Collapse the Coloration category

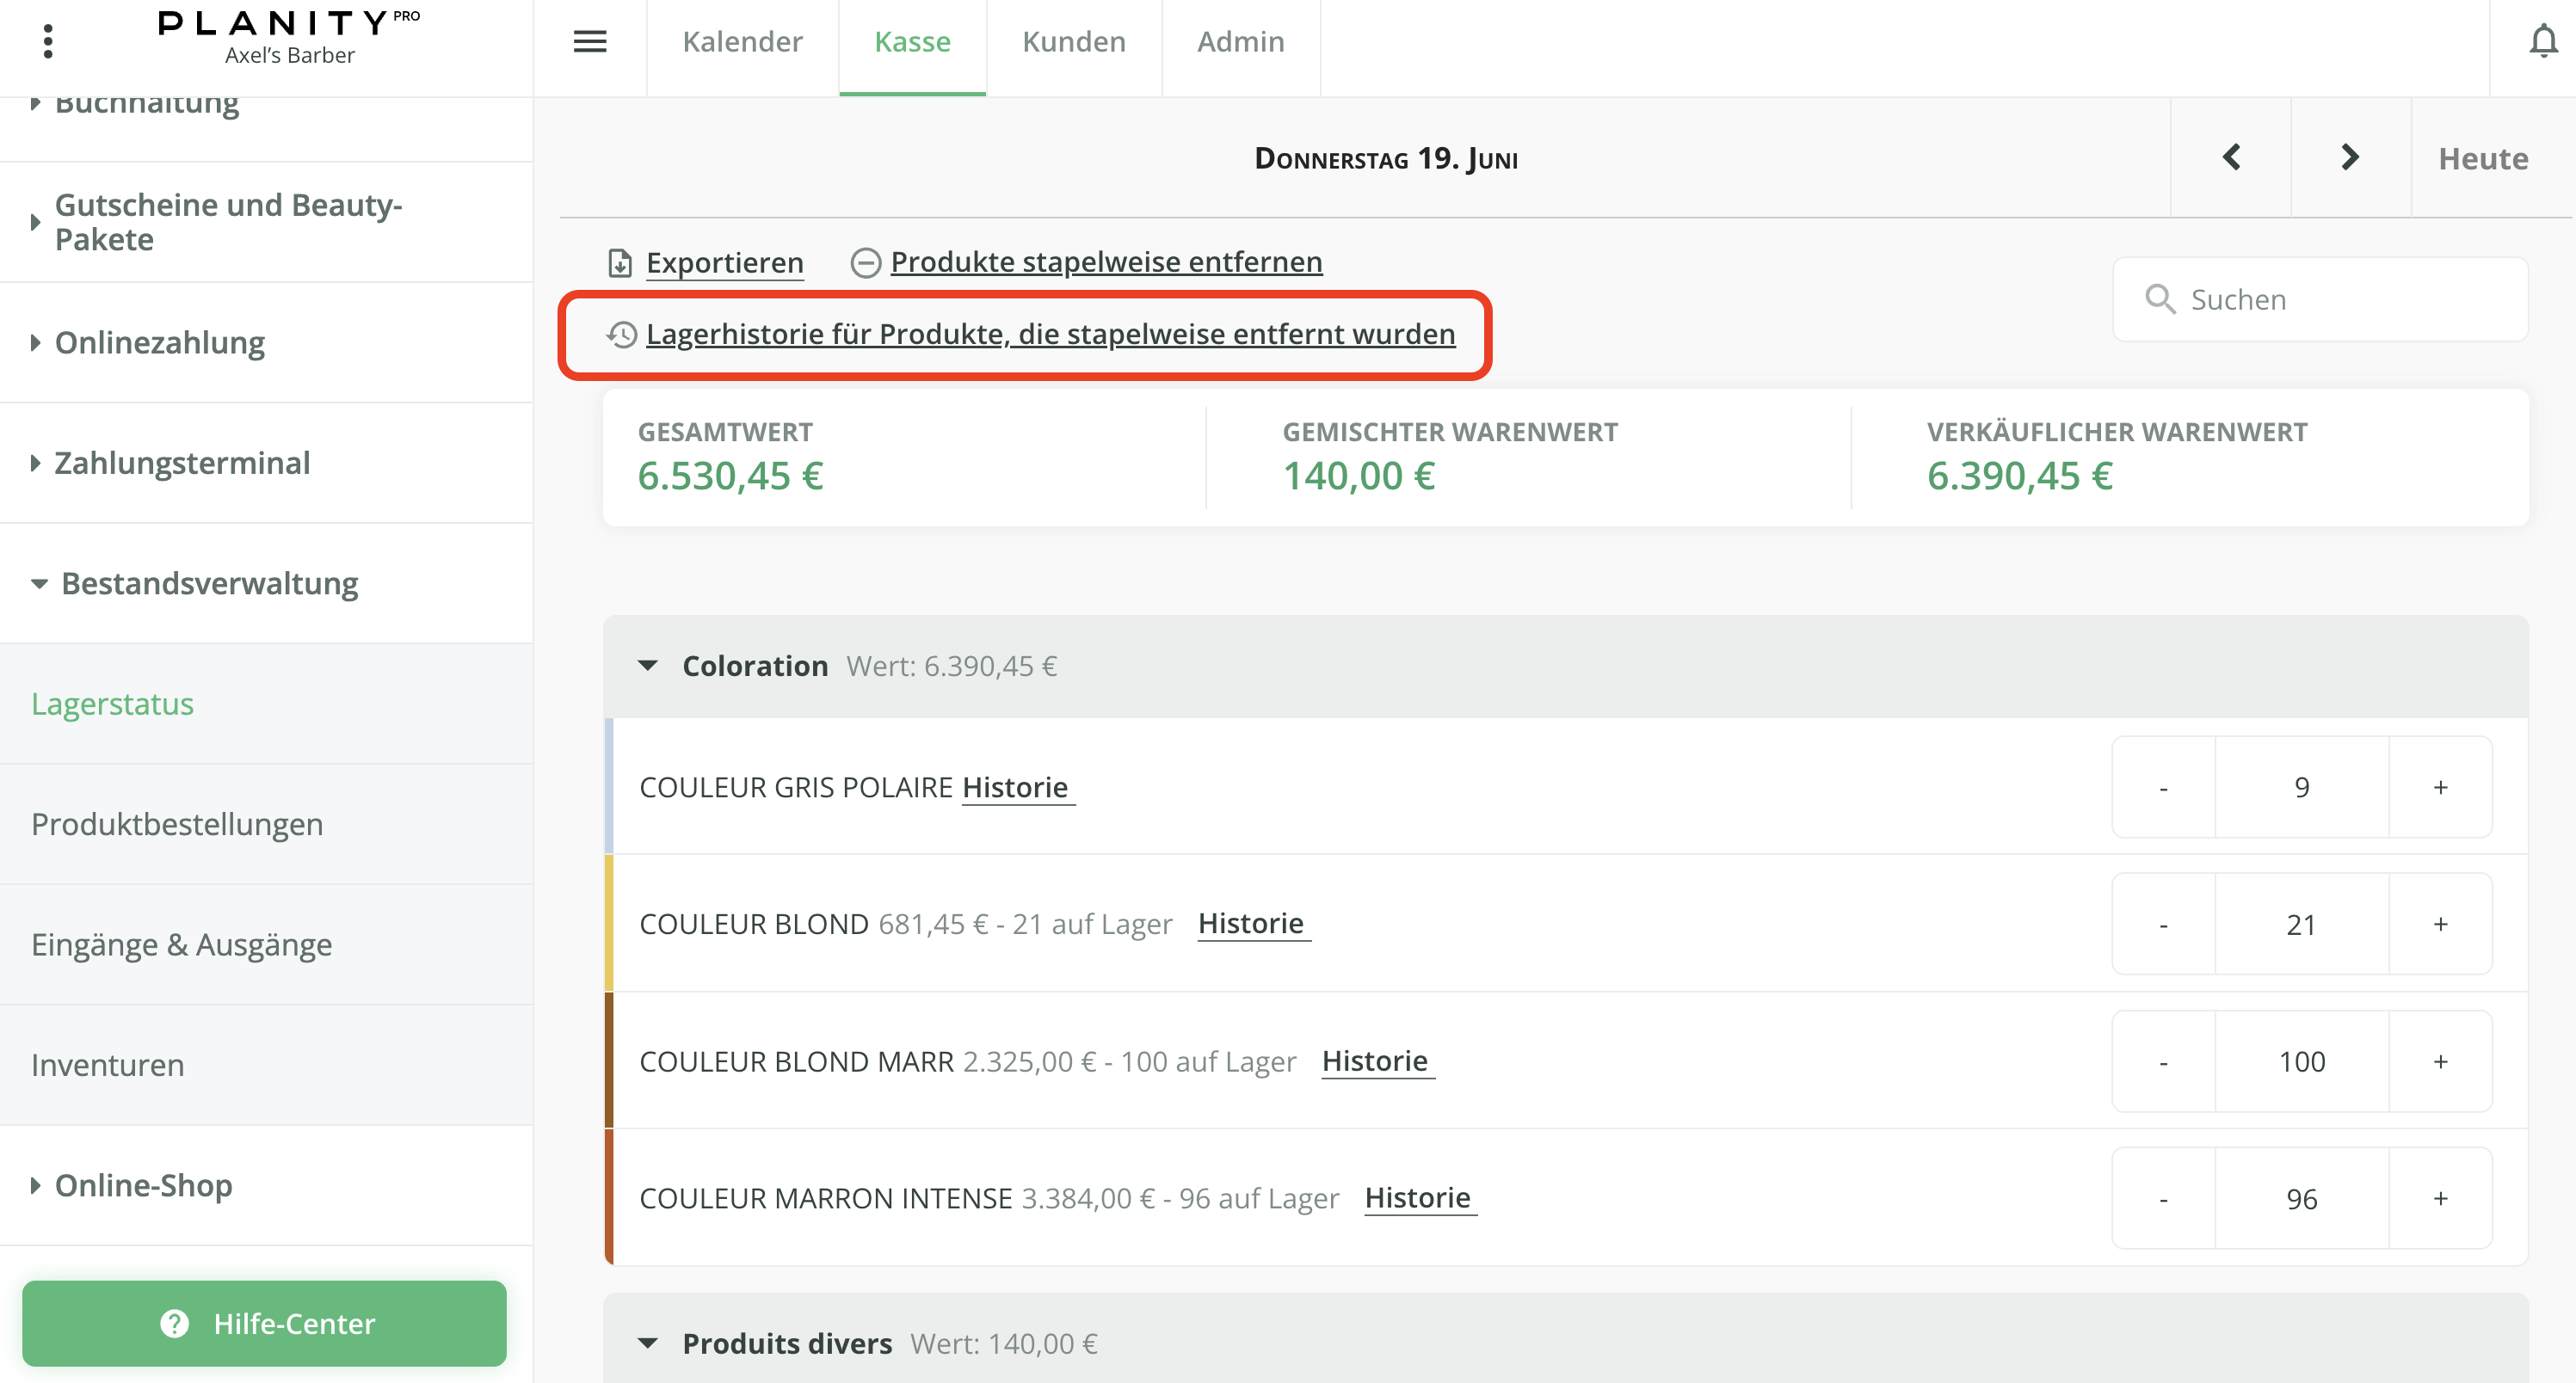(x=648, y=666)
